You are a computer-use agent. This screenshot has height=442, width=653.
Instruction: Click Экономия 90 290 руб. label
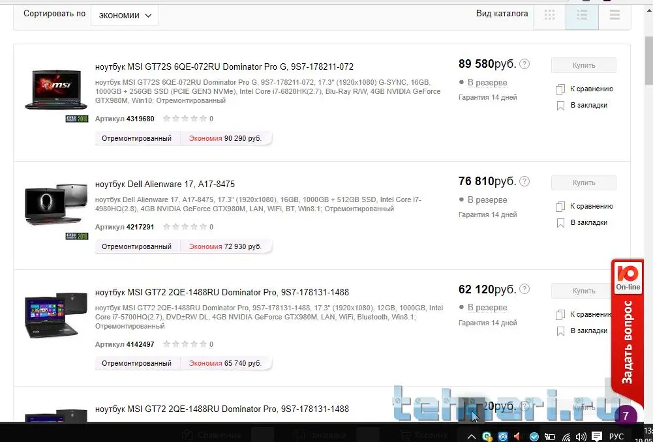(x=225, y=138)
